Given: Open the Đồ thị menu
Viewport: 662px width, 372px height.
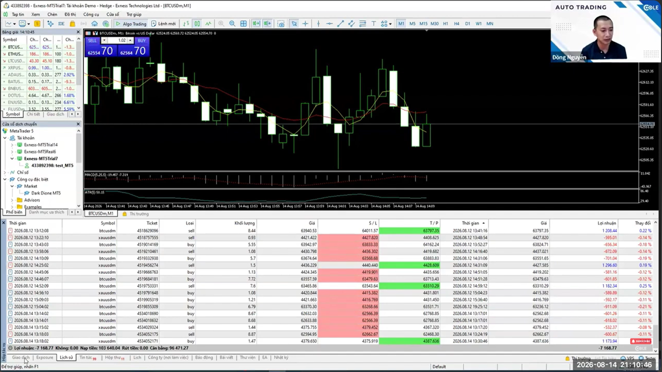Looking at the screenshot, I should coord(70,14).
